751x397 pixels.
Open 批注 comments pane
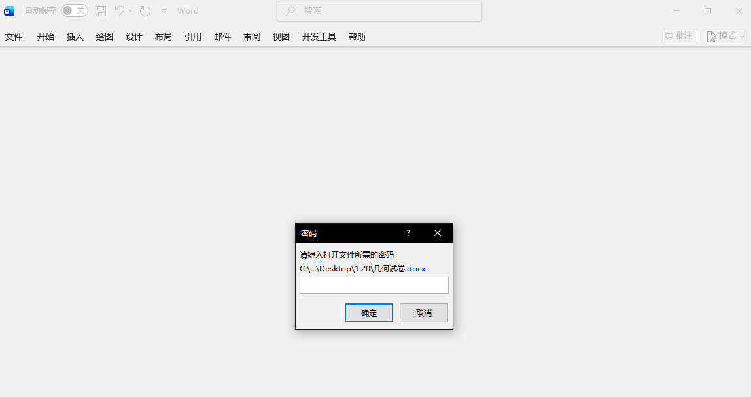click(x=678, y=36)
